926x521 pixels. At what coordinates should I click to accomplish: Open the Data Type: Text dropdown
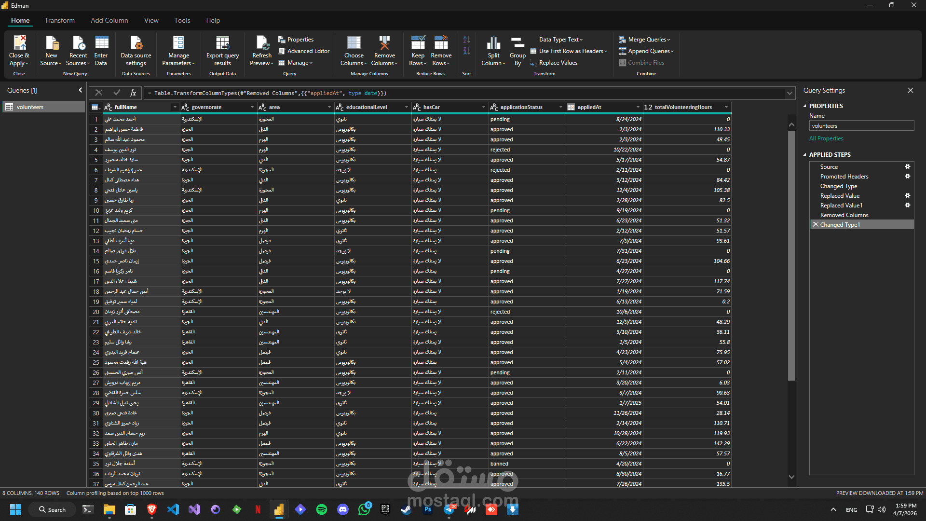pyautogui.click(x=560, y=40)
